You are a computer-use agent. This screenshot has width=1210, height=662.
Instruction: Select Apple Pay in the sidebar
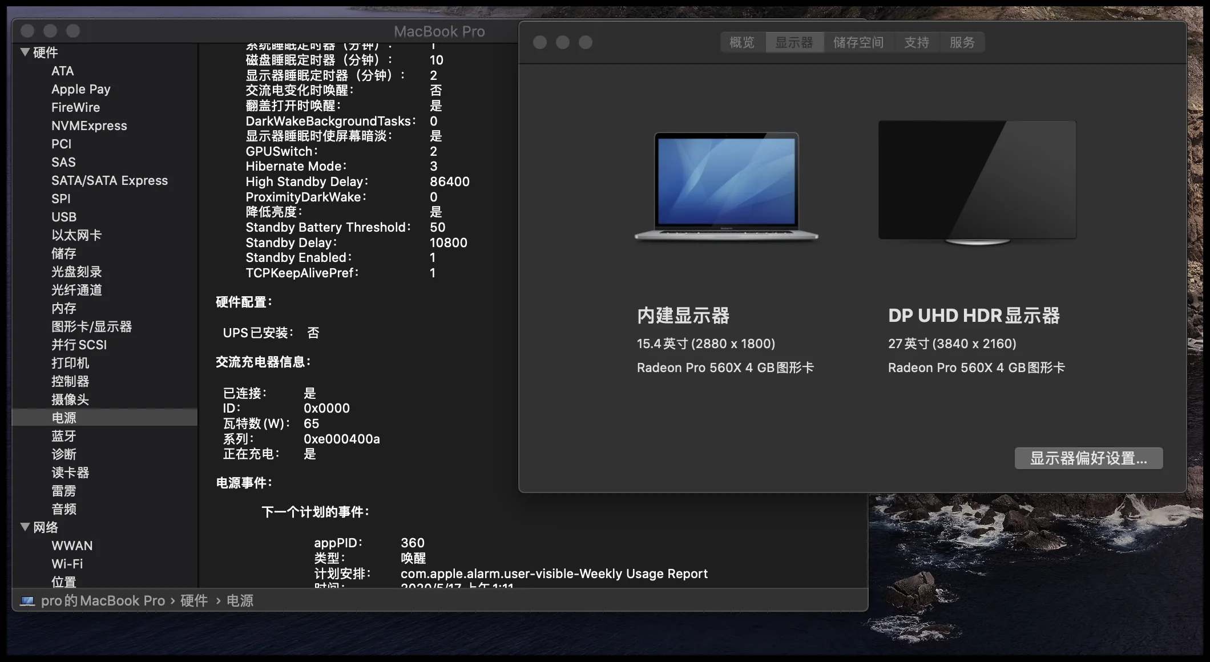(x=81, y=89)
